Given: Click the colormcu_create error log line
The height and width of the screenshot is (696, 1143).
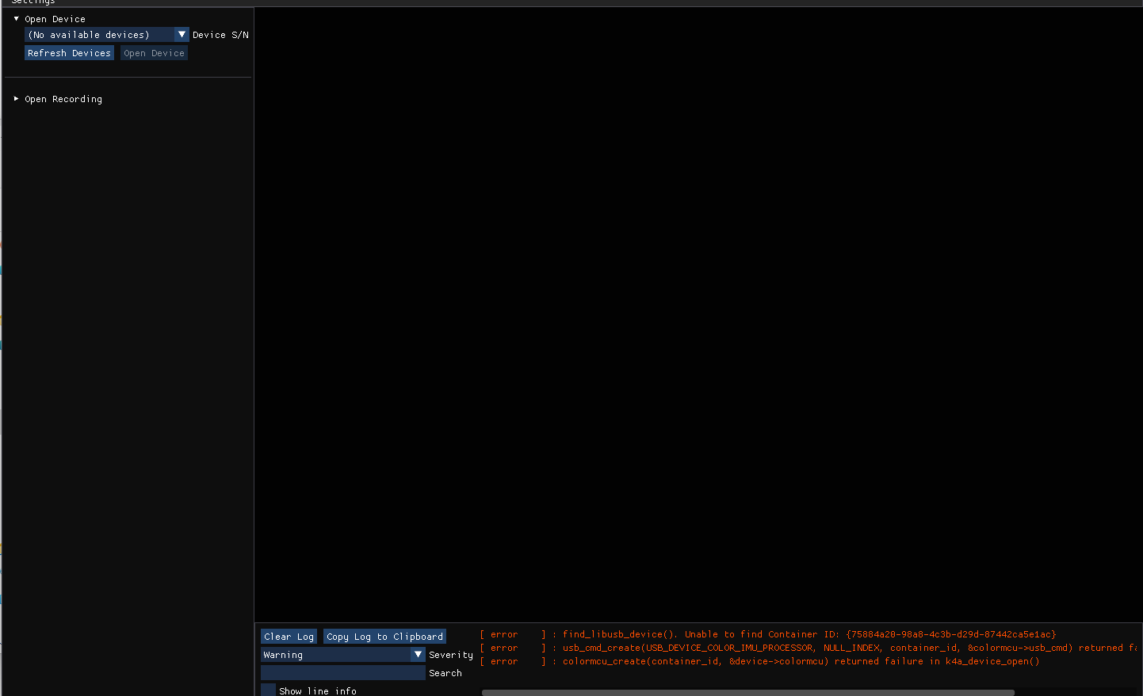Looking at the screenshot, I should 759,661.
